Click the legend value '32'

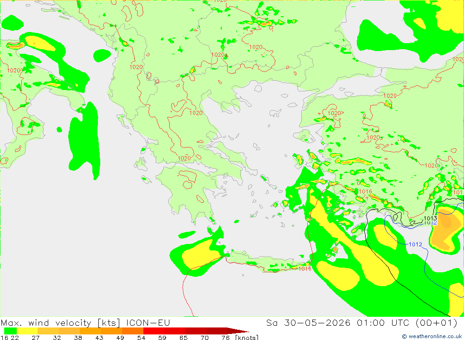click(57, 338)
